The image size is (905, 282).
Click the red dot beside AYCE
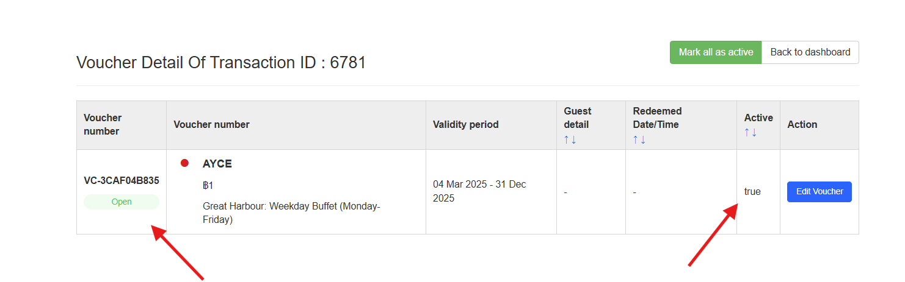coord(184,163)
